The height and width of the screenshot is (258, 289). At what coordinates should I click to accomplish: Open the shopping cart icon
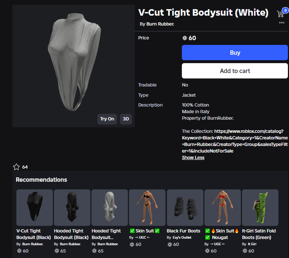coord(280,14)
